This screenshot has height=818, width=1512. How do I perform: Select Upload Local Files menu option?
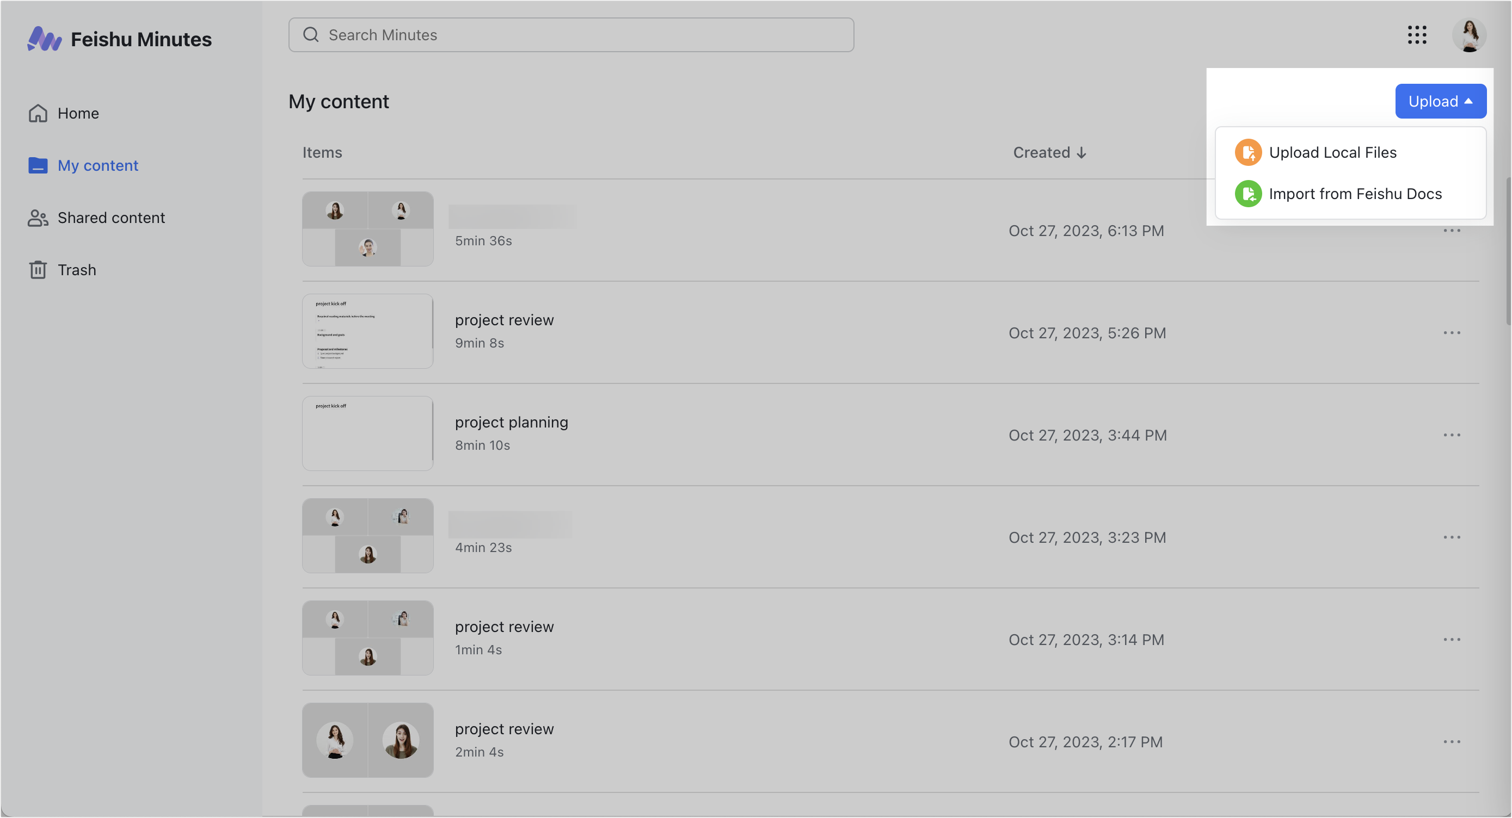click(1332, 152)
